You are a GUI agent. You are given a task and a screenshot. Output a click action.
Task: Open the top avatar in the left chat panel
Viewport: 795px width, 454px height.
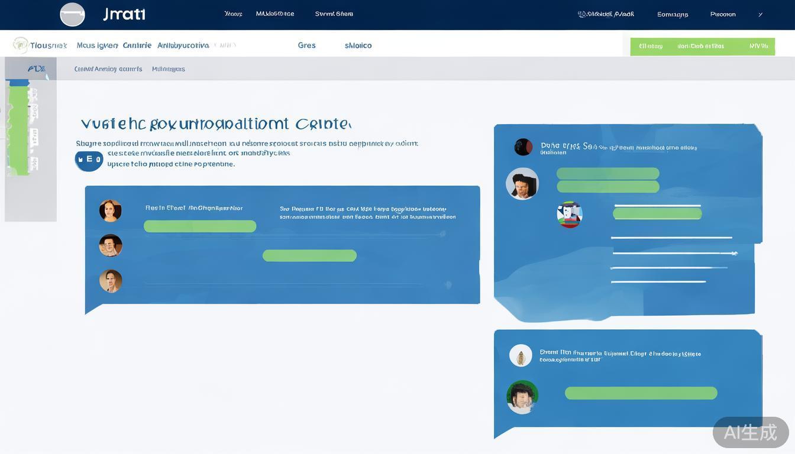(x=111, y=210)
